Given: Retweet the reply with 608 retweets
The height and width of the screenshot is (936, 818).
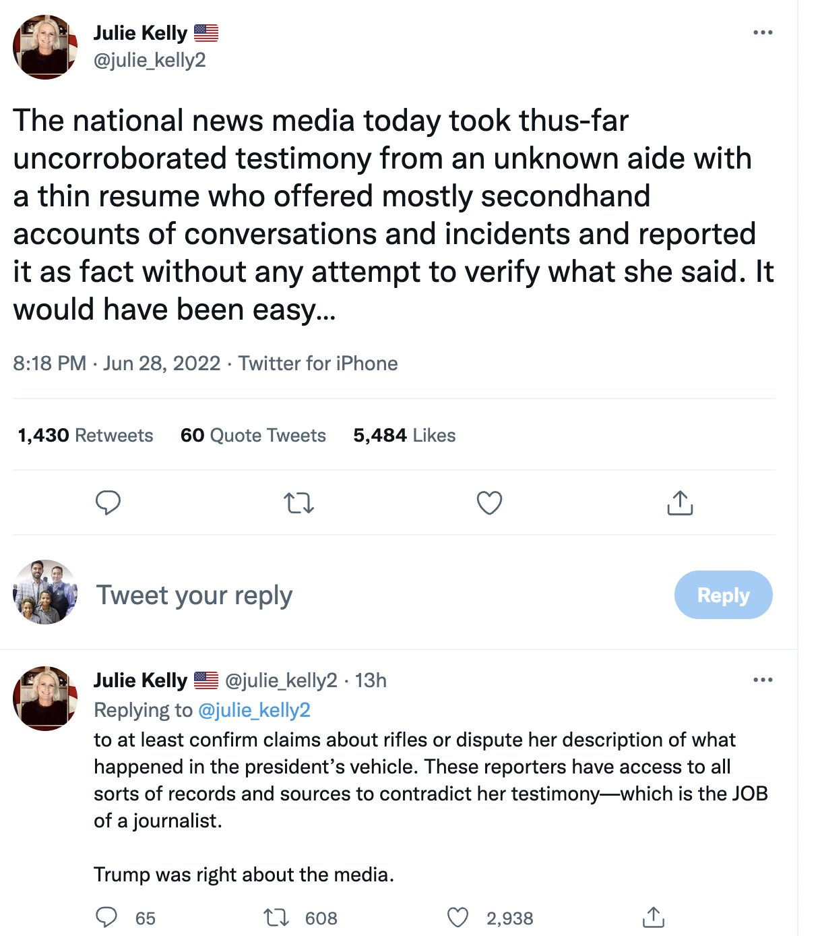Looking at the screenshot, I should [275, 917].
